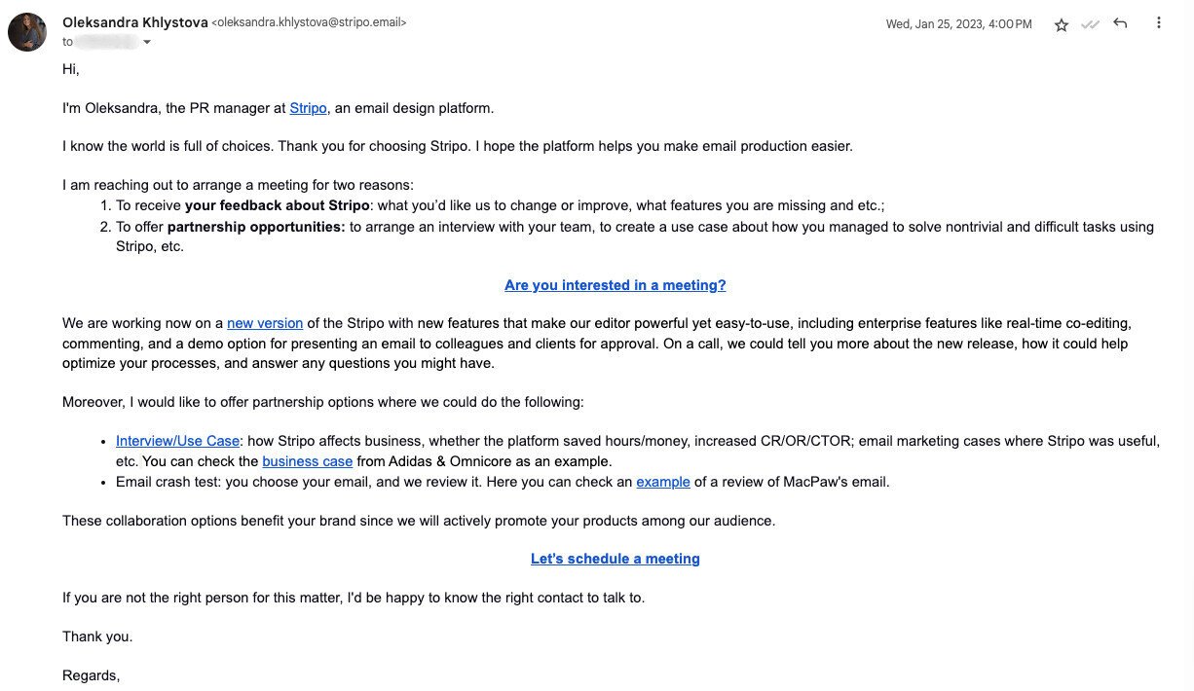Follow the Interview/Use Case link
This screenshot has width=1194, height=691.
click(176, 440)
